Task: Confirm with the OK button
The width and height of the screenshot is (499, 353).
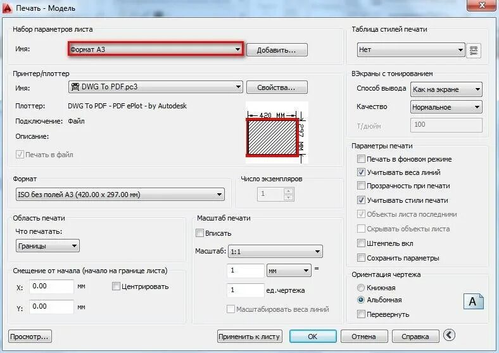Action: pyautogui.click(x=313, y=337)
